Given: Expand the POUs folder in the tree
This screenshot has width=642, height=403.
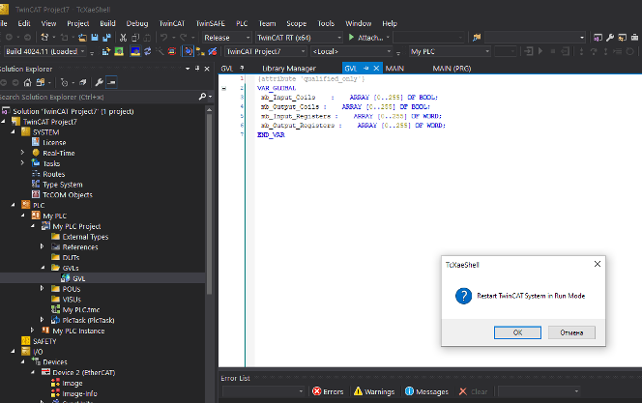Looking at the screenshot, I should pos(42,289).
